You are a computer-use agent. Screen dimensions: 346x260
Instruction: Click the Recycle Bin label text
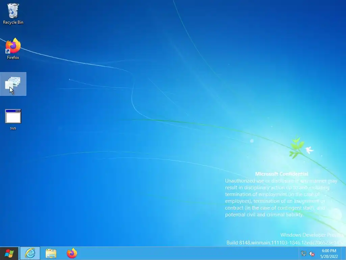point(13,22)
